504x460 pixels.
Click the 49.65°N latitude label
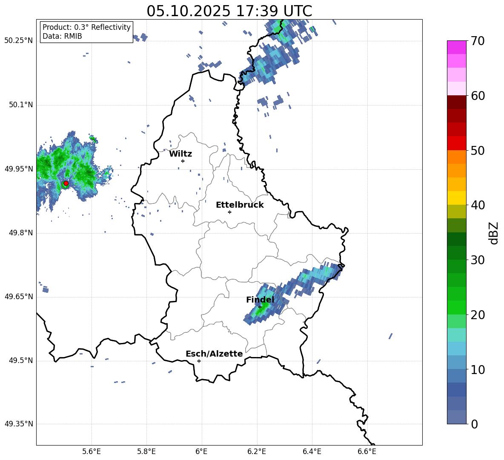19,297
